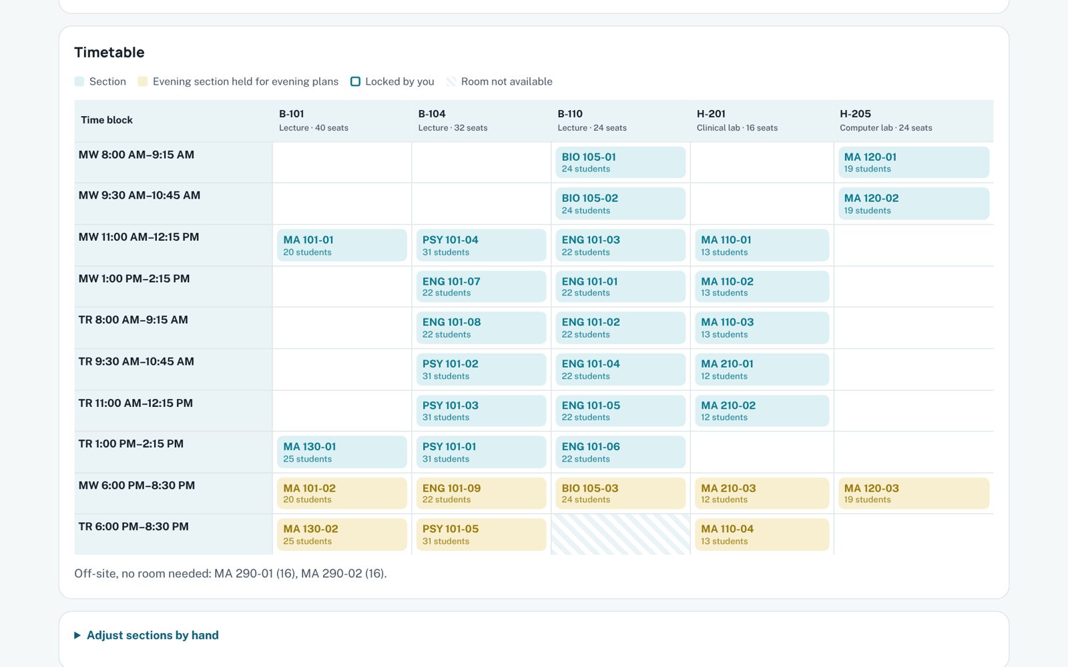Viewport: 1068px width, 667px height.
Task: Click the evening MA 110-04 section
Action: click(x=762, y=535)
